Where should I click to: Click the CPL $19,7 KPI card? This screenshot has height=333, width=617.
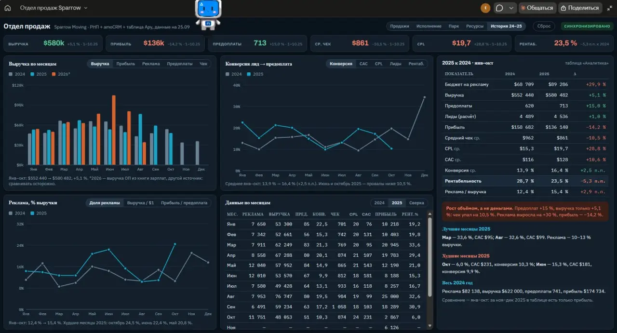(461, 43)
